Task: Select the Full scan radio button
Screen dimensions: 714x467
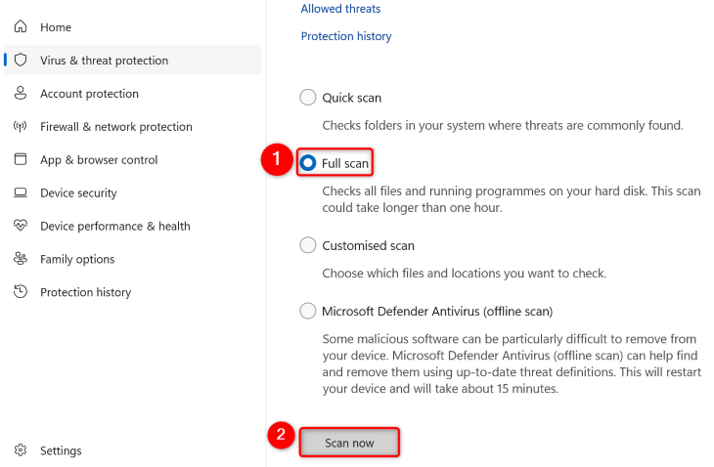Action: [308, 163]
